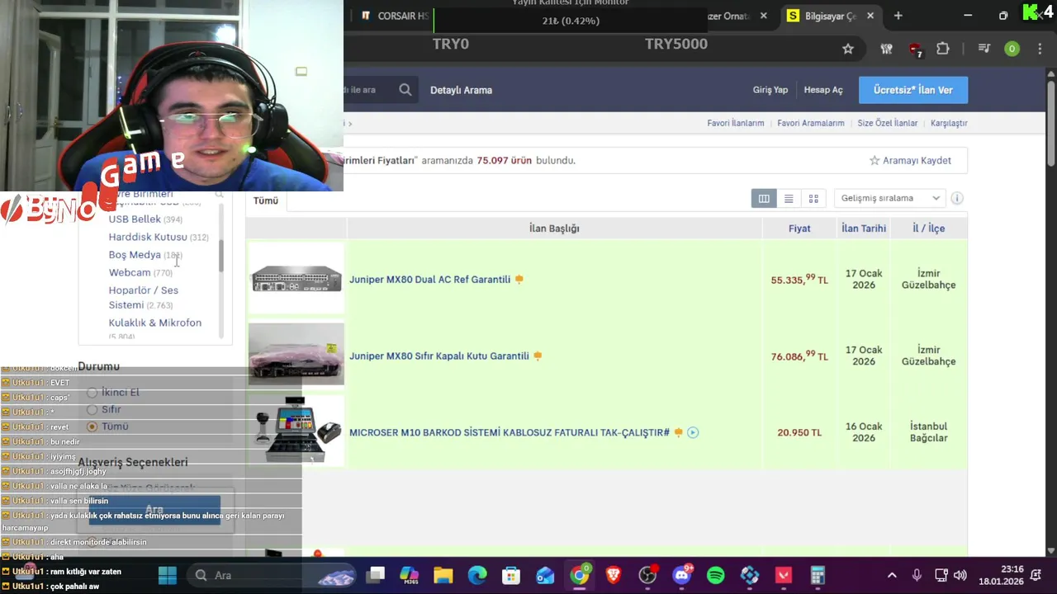This screenshot has height=594, width=1057.
Task: Switch to list view icon
Action: (x=789, y=198)
